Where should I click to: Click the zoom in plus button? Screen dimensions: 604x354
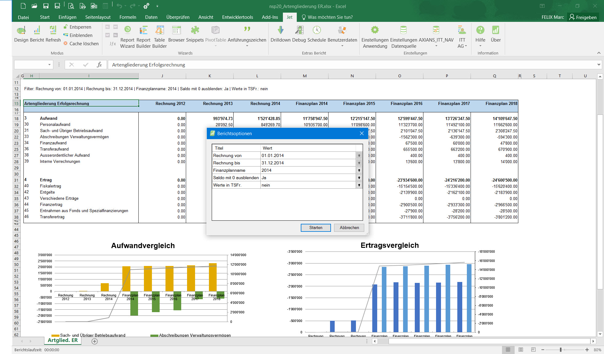click(x=587, y=350)
